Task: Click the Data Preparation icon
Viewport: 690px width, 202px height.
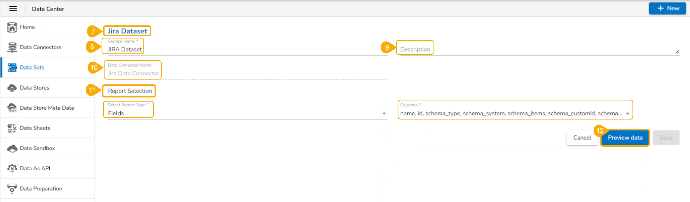Action: click(x=12, y=189)
